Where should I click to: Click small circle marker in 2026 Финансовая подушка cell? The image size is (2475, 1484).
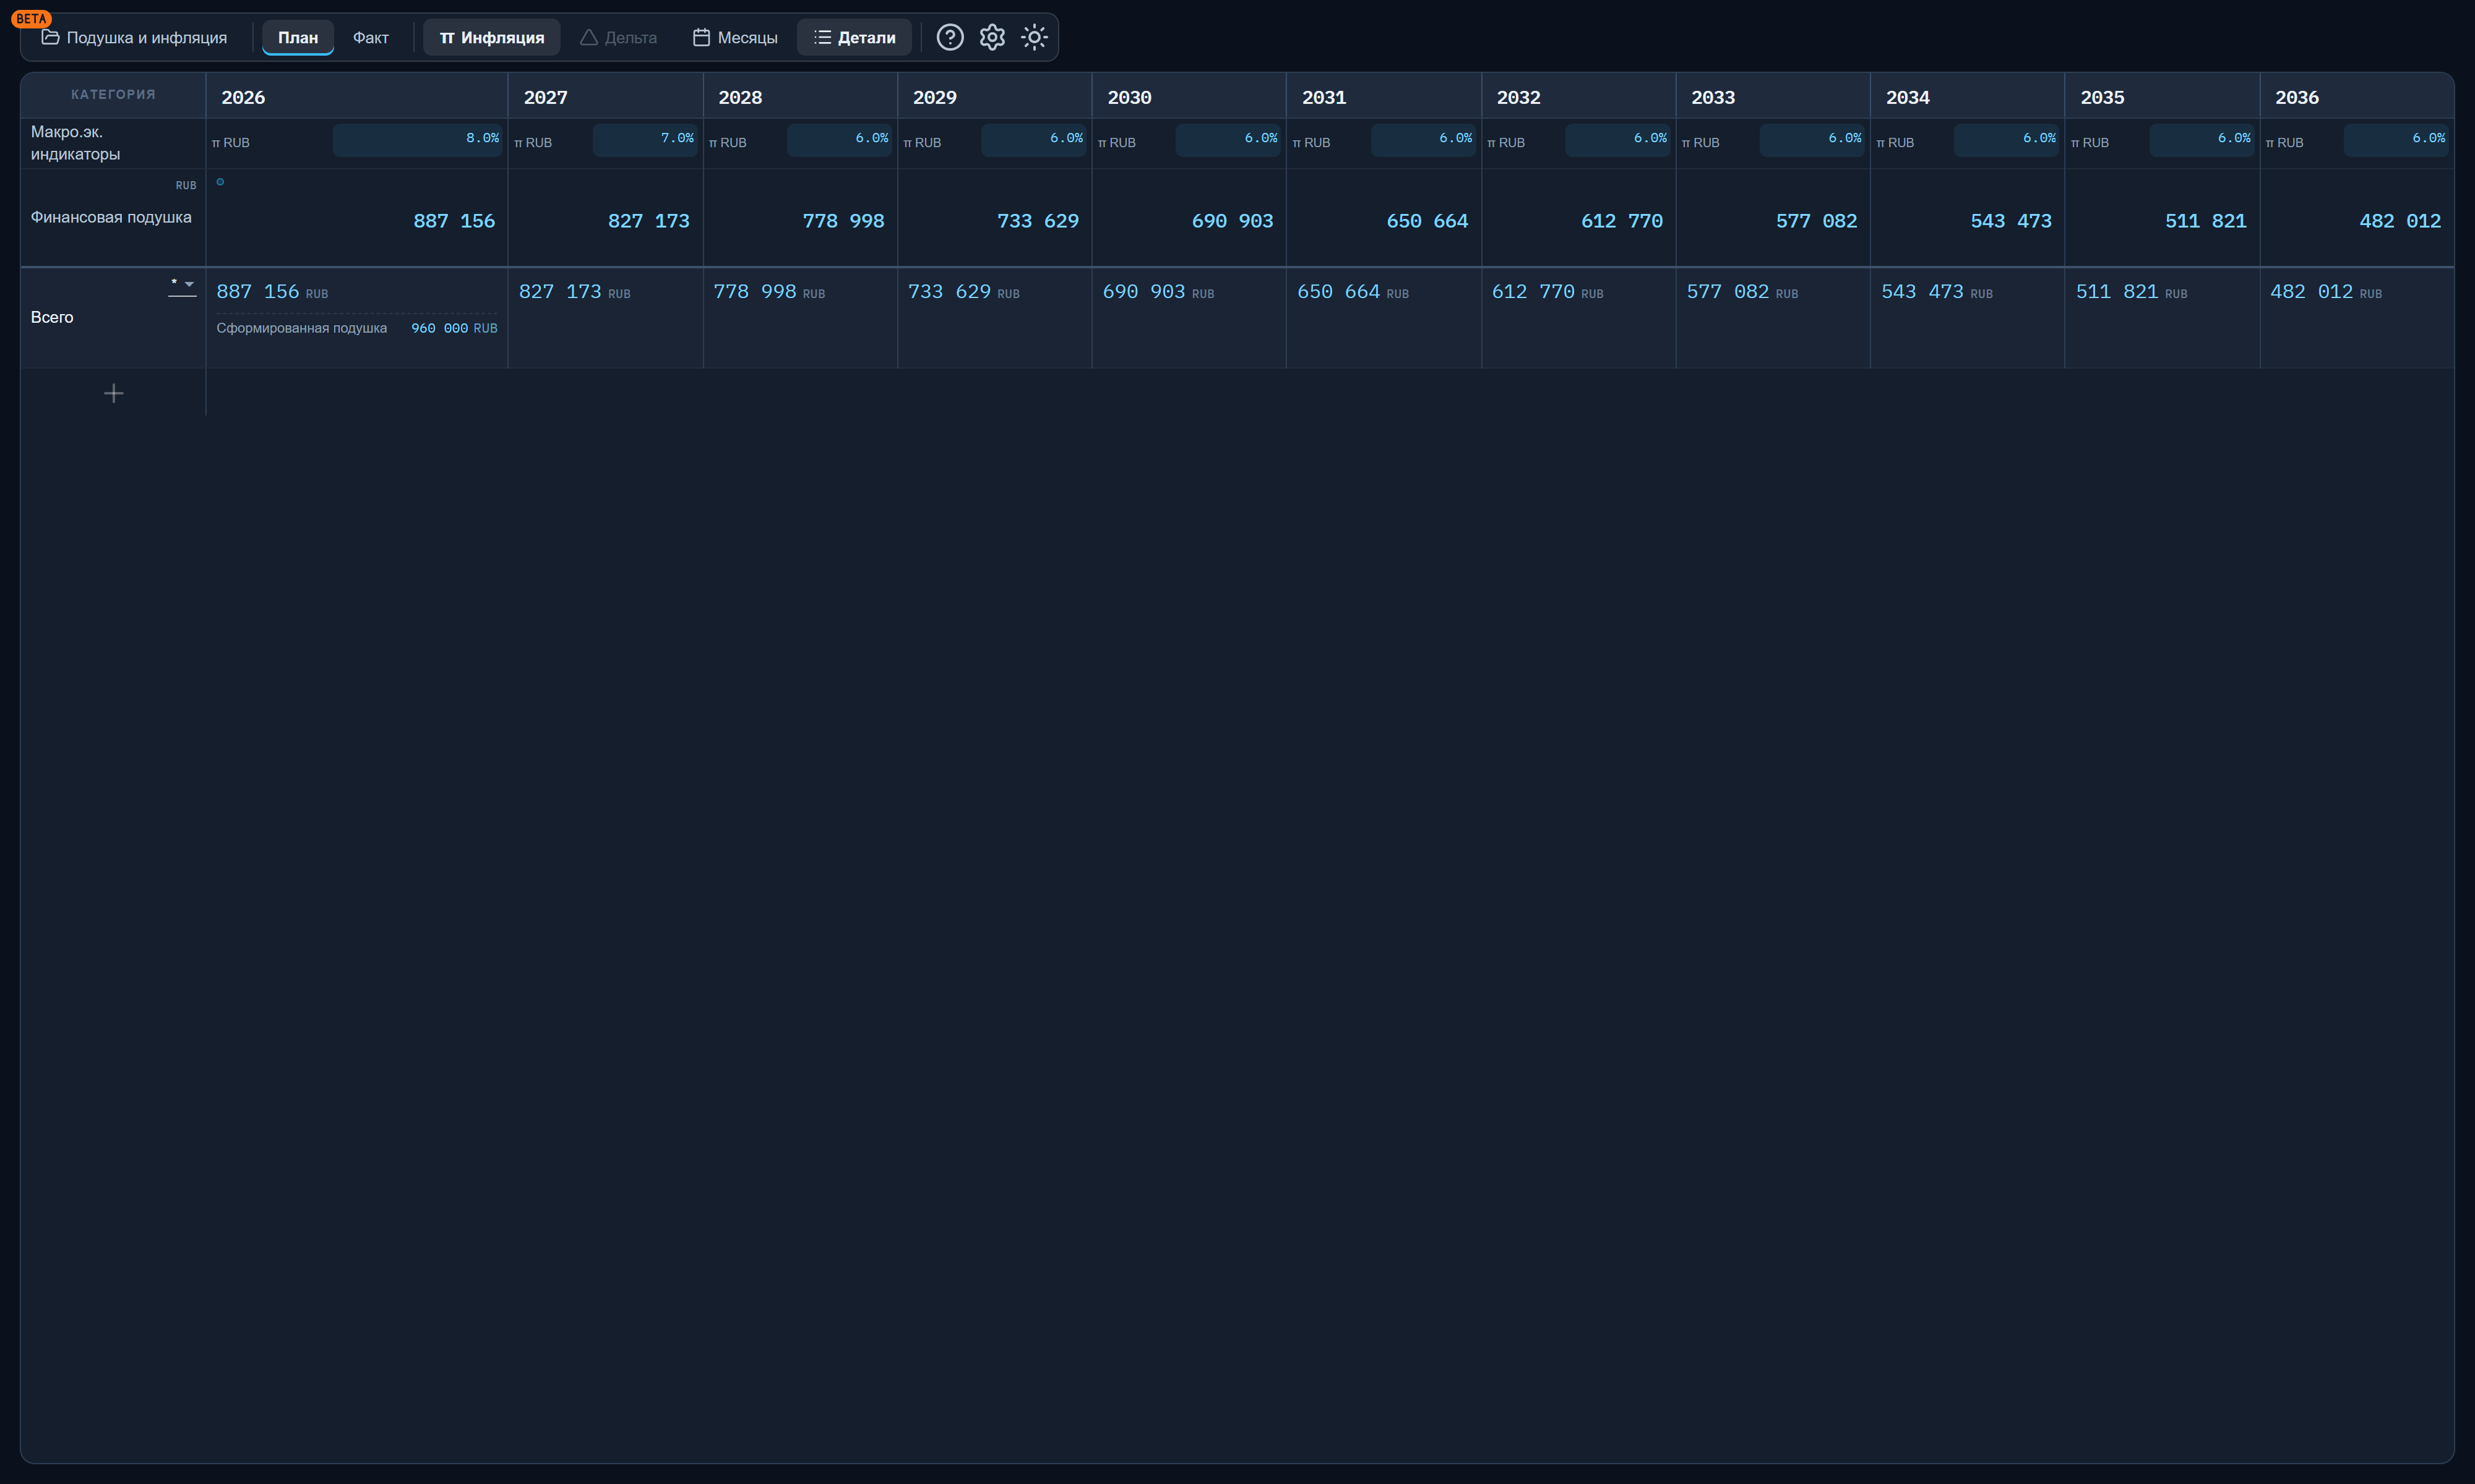tap(220, 182)
